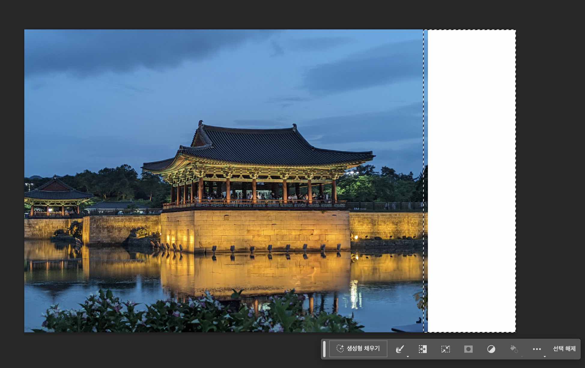Click the transform selection icon
Image resolution: width=585 pixels, height=368 pixels.
(445, 349)
